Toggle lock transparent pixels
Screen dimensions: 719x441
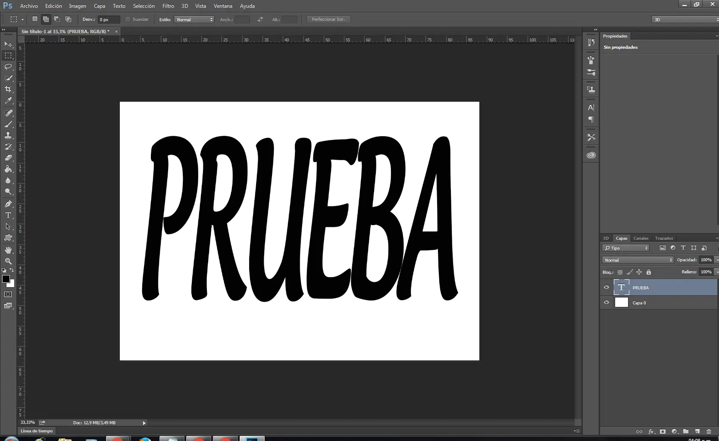[x=620, y=272]
